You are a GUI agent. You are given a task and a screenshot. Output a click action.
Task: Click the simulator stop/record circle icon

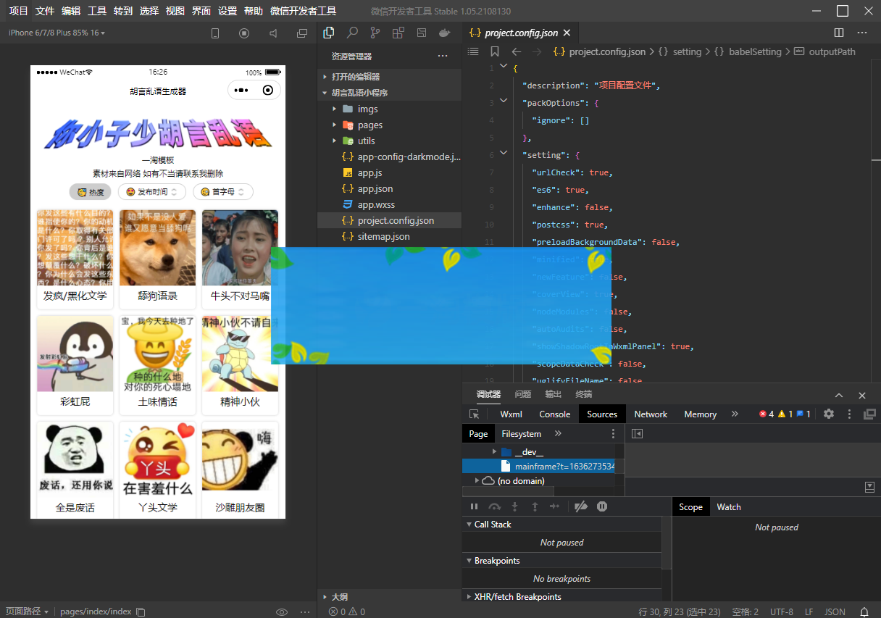pyautogui.click(x=244, y=33)
